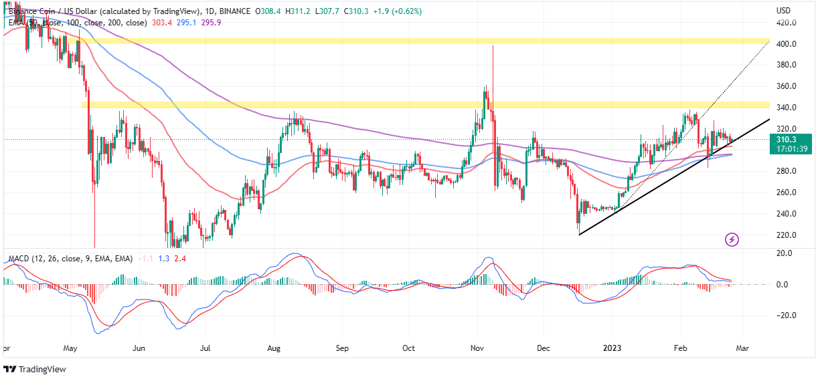This screenshot has height=381, width=822.
Task: Click the 2023 label on the time axis
Action: [613, 348]
